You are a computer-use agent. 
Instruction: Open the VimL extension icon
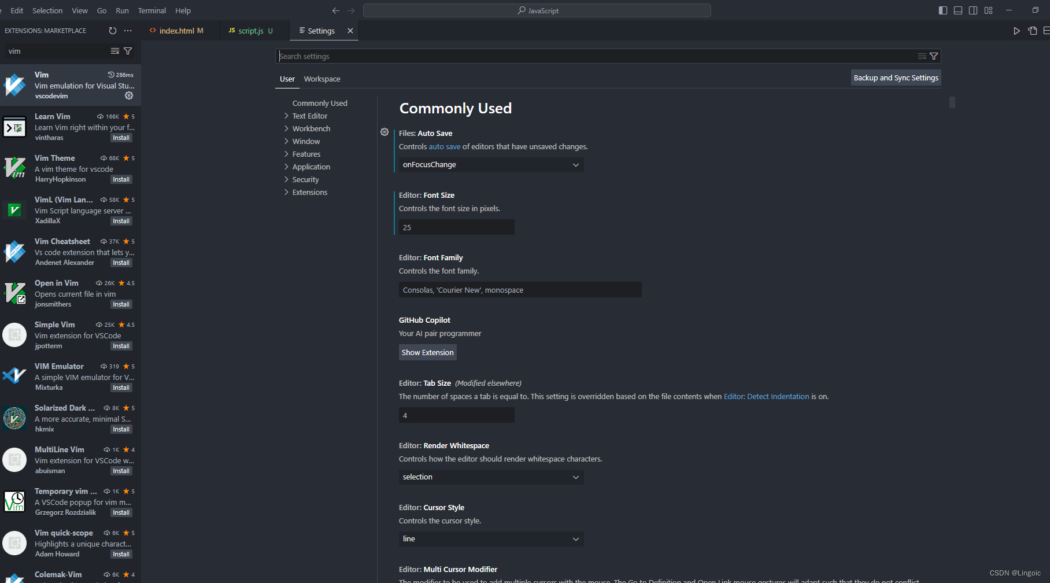pyautogui.click(x=14, y=210)
